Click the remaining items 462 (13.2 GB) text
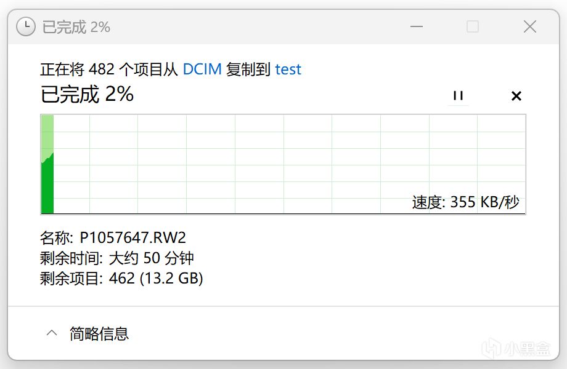This screenshot has height=369, width=567. point(156,278)
